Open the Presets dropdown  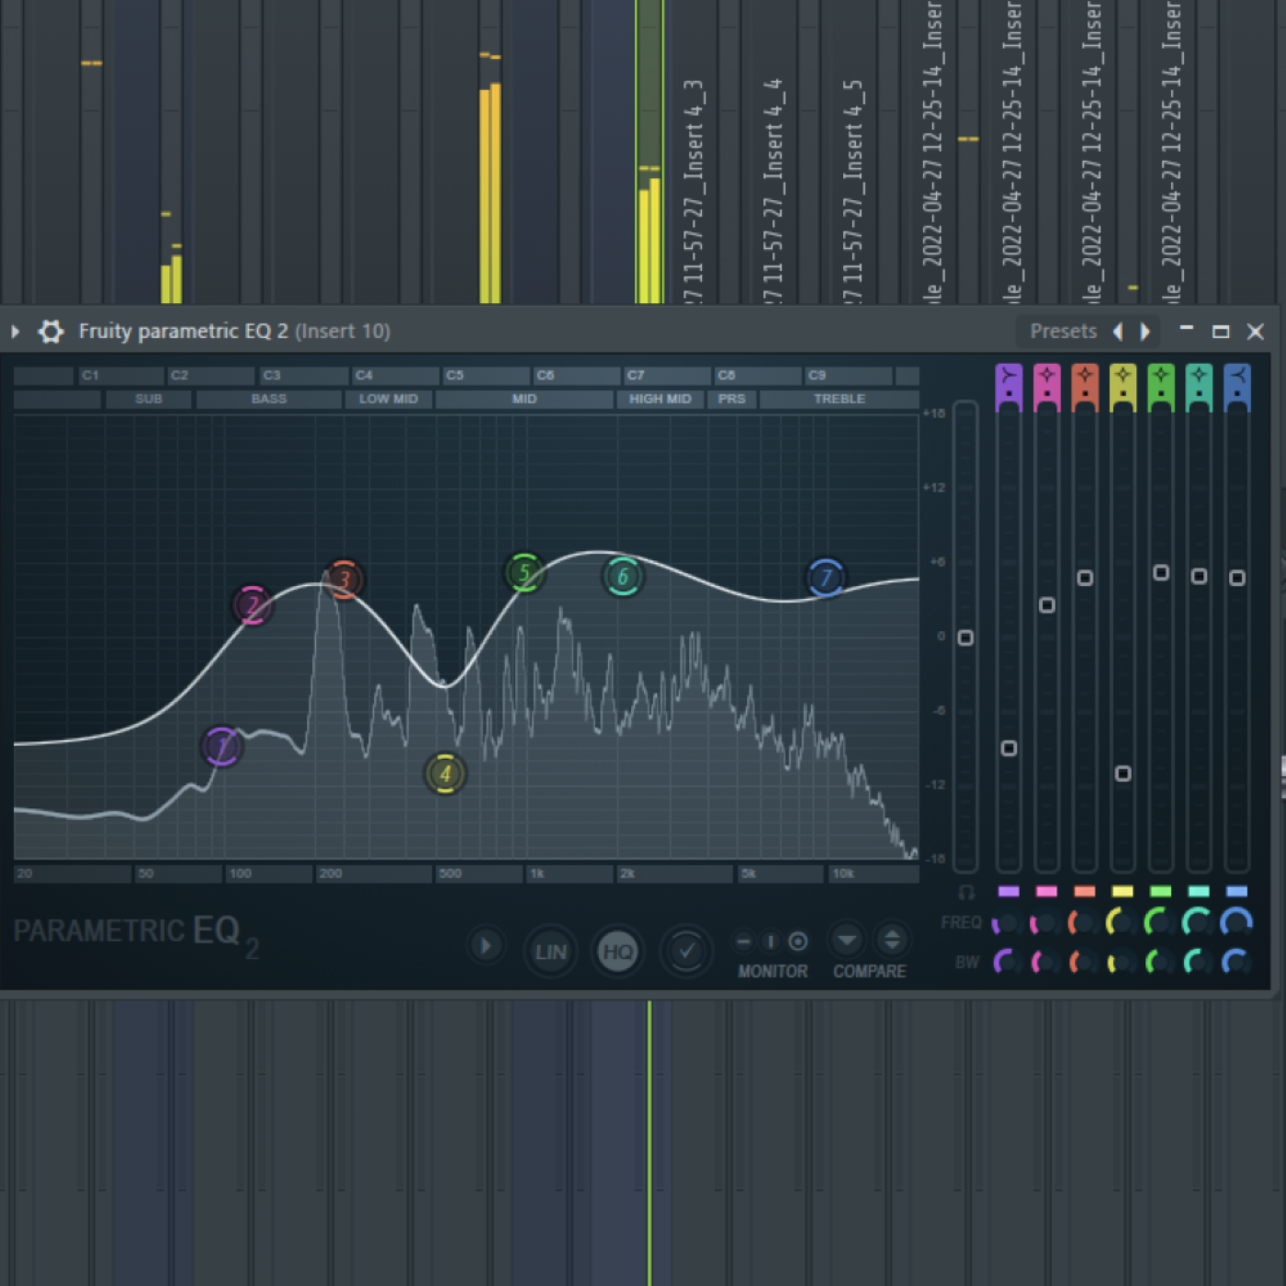point(1063,332)
